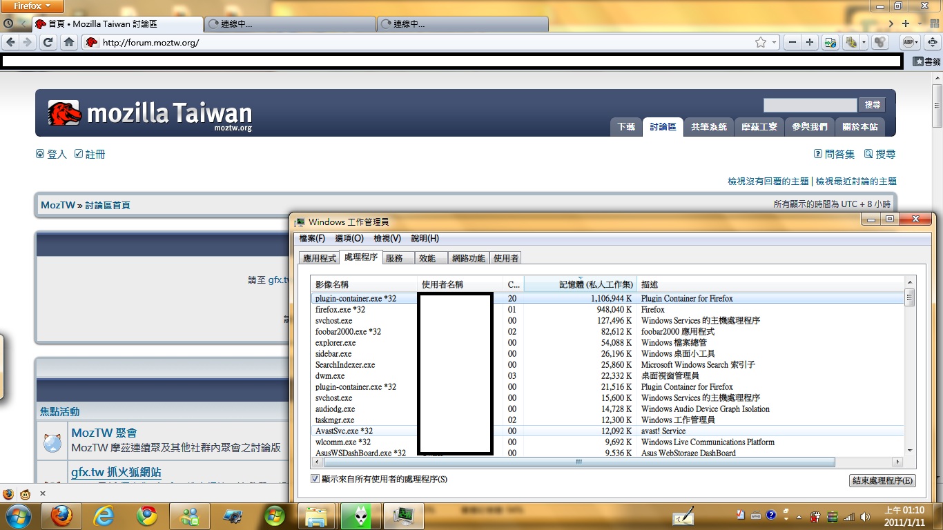Reload the page in Firefox
Image resolution: width=943 pixels, height=530 pixels.
coord(48,42)
